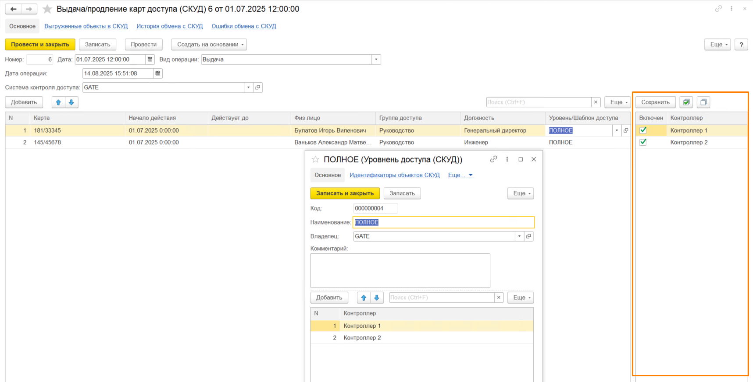The width and height of the screenshot is (753, 382).
Task: Select Контроллер 2 row in dialog table
Action: click(362, 338)
